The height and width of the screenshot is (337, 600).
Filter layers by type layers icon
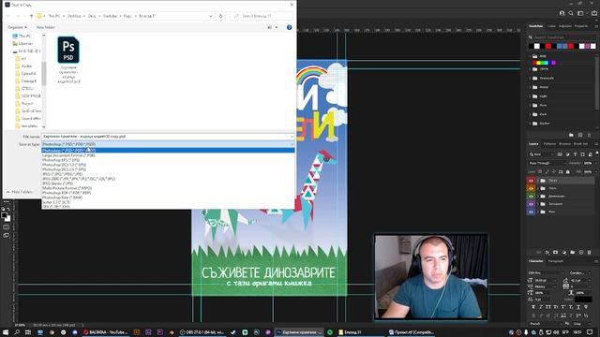(575, 154)
